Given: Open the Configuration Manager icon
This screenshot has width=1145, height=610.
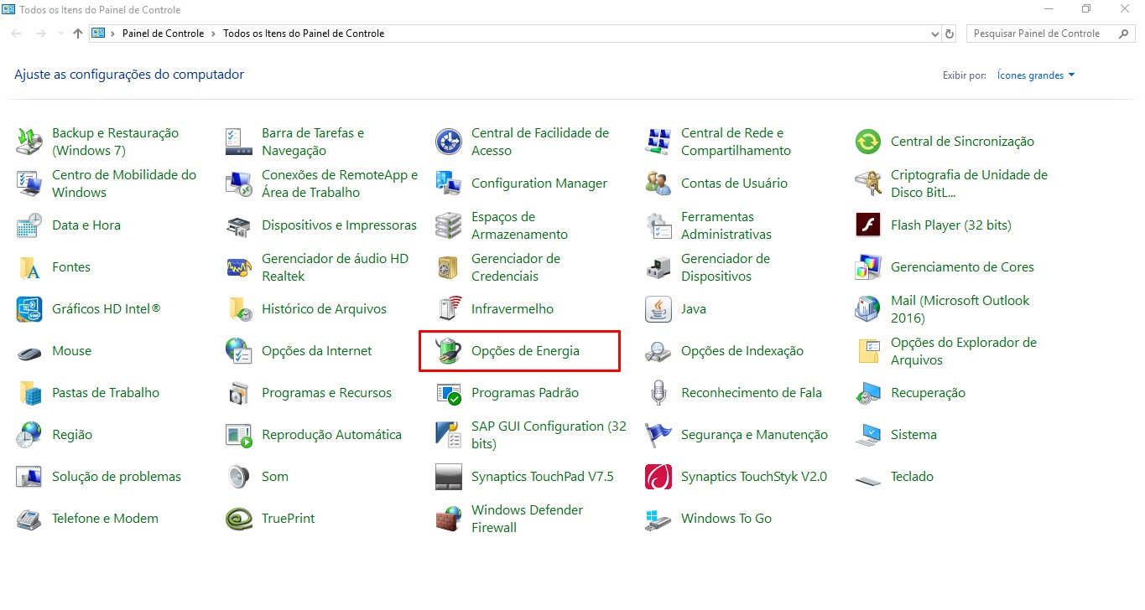Looking at the screenshot, I should coord(449,184).
